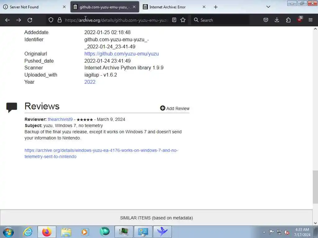Open Windows Media Player taskbar icon
Image resolution: width=318 pixels, height=238 pixels.
(85, 232)
